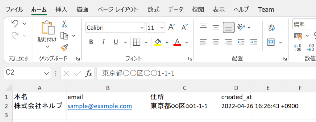Open font color dropdown arrow
This screenshot has width=316, height=122.
tap(187, 43)
